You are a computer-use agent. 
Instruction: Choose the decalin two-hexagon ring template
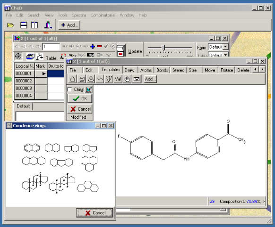52,148
